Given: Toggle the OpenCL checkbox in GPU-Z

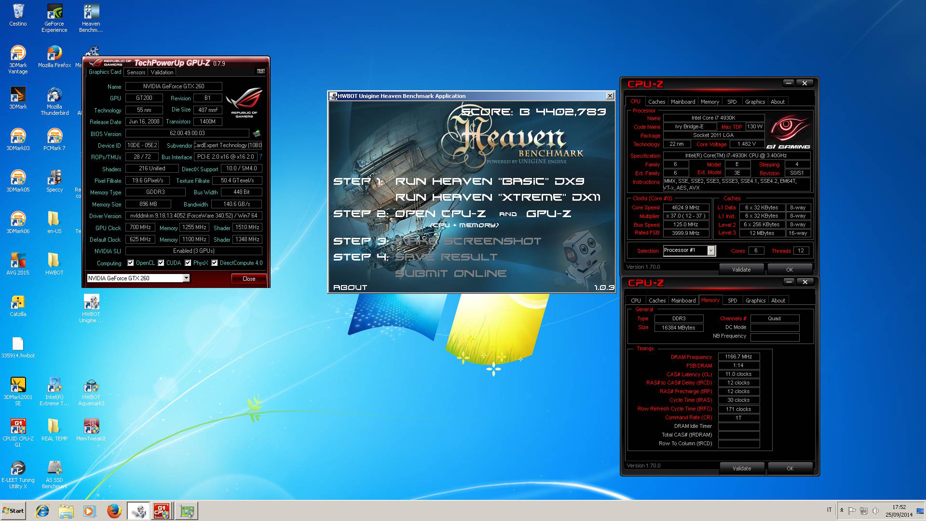Looking at the screenshot, I should pos(130,263).
